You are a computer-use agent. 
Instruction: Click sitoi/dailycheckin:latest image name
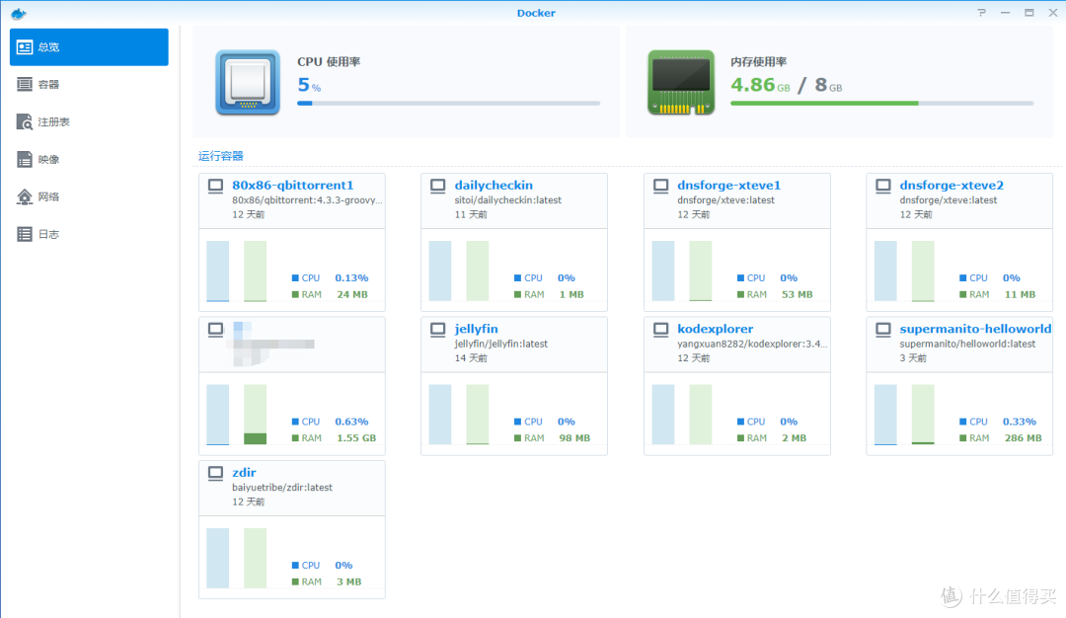click(508, 199)
